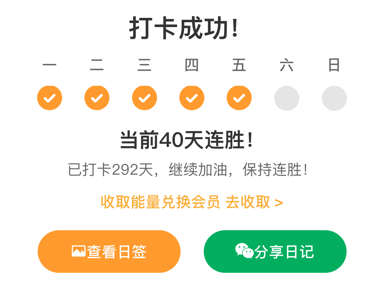The height and width of the screenshot is (287, 384).
Task: Tap the unchecked Saturday gray circle
Action: pyautogui.click(x=287, y=98)
